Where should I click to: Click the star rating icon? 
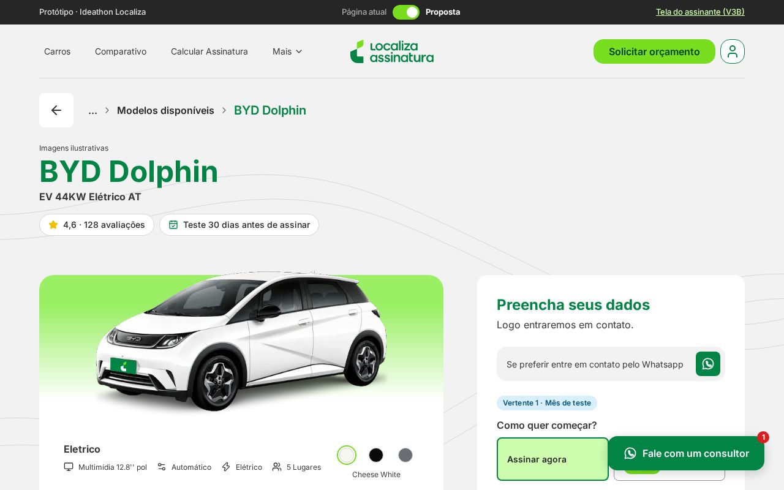pos(53,225)
